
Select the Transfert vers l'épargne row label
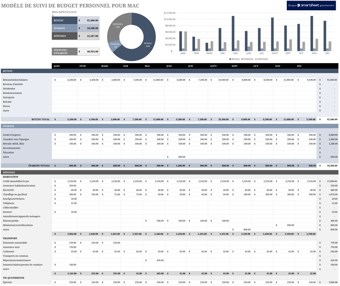pos(16,140)
